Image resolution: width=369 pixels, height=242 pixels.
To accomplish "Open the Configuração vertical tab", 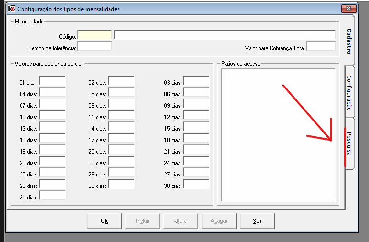I will pos(349,92).
